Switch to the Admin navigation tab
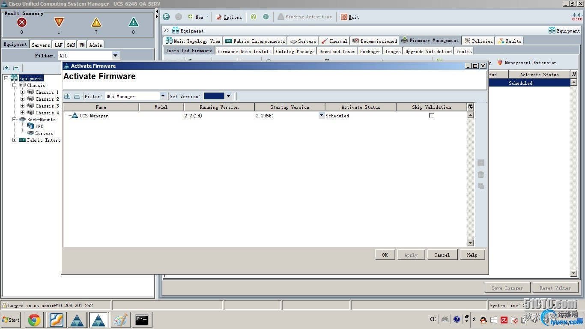The height and width of the screenshot is (329, 585). tap(96, 45)
